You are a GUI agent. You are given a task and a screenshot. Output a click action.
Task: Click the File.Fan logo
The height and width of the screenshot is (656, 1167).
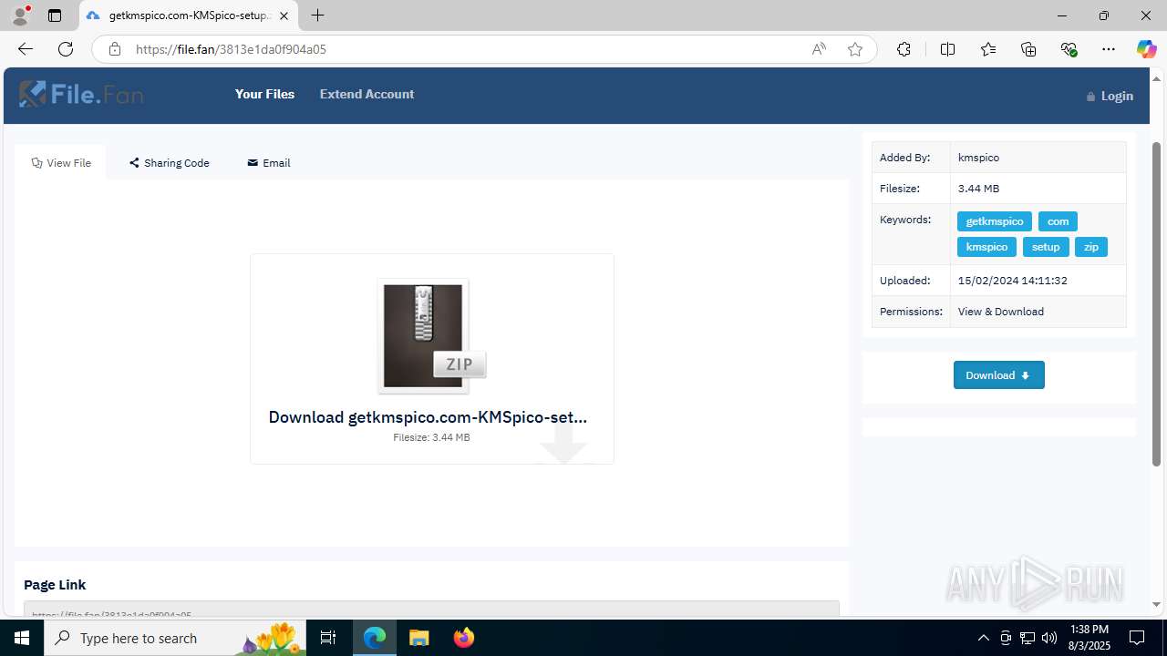pos(81,94)
